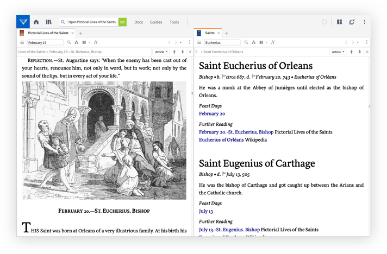
Task: Open the Saints panel contents hamburger menu
Action: pos(199,42)
